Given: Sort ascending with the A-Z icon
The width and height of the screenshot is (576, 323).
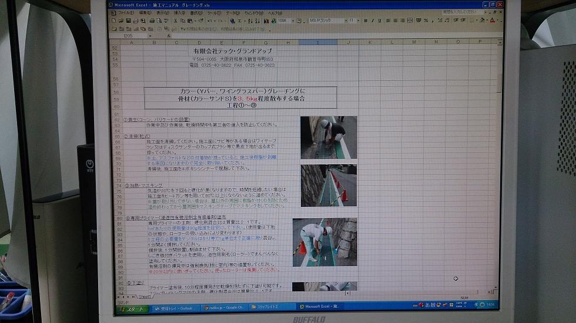Looking at the screenshot, I should [x=250, y=21].
